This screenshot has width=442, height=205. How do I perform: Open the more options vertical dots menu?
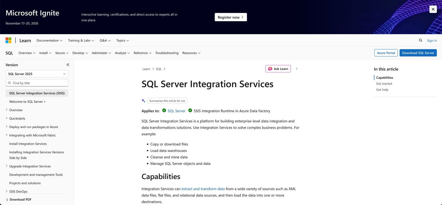pyautogui.click(x=297, y=69)
